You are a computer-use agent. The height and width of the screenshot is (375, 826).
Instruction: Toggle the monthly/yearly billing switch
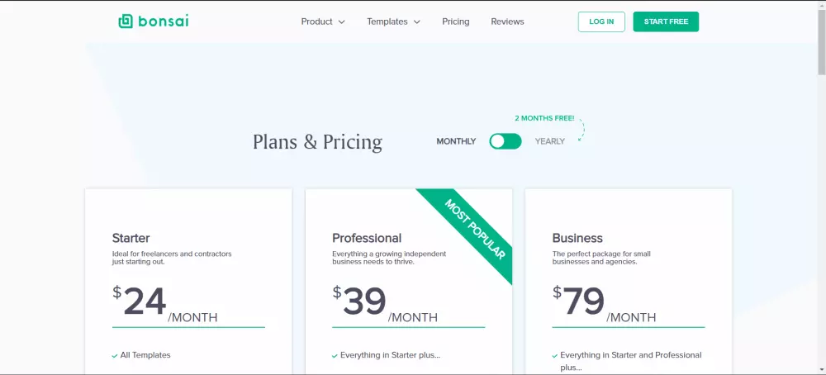pos(506,141)
